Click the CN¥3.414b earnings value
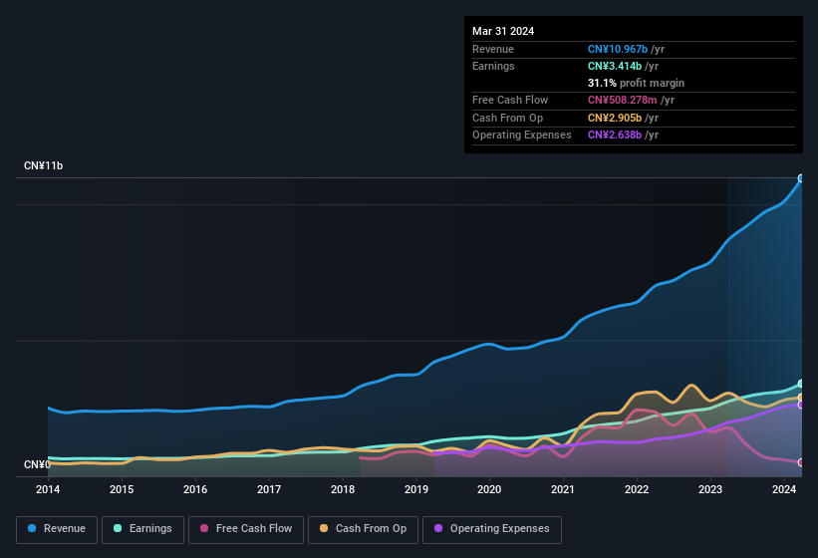This screenshot has height=558, width=818. [x=615, y=66]
